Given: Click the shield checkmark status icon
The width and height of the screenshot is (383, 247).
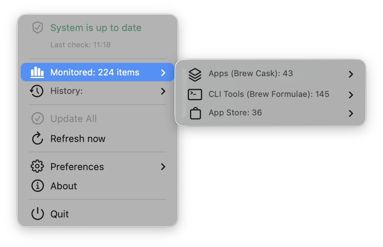Looking at the screenshot, I should point(38,28).
